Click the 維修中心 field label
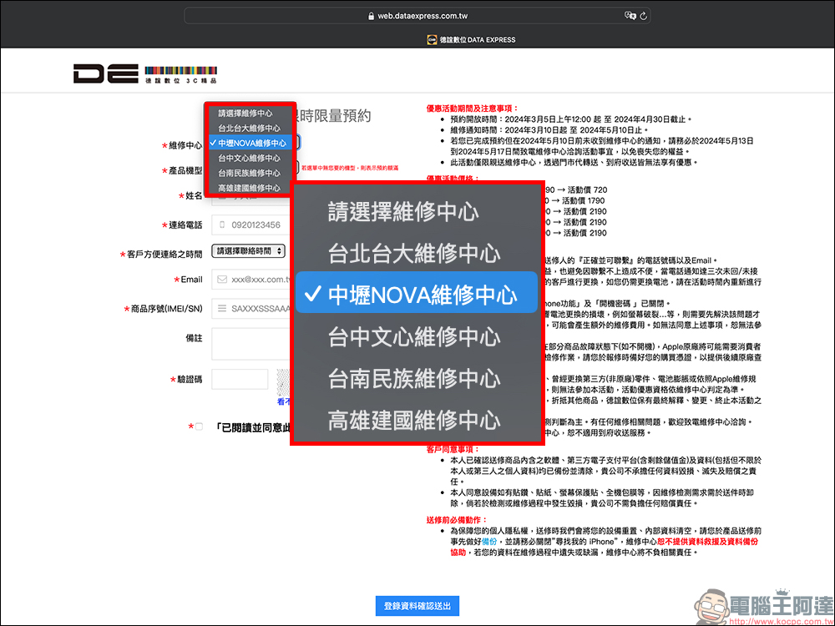Image resolution: width=835 pixels, height=626 pixels. point(185,145)
